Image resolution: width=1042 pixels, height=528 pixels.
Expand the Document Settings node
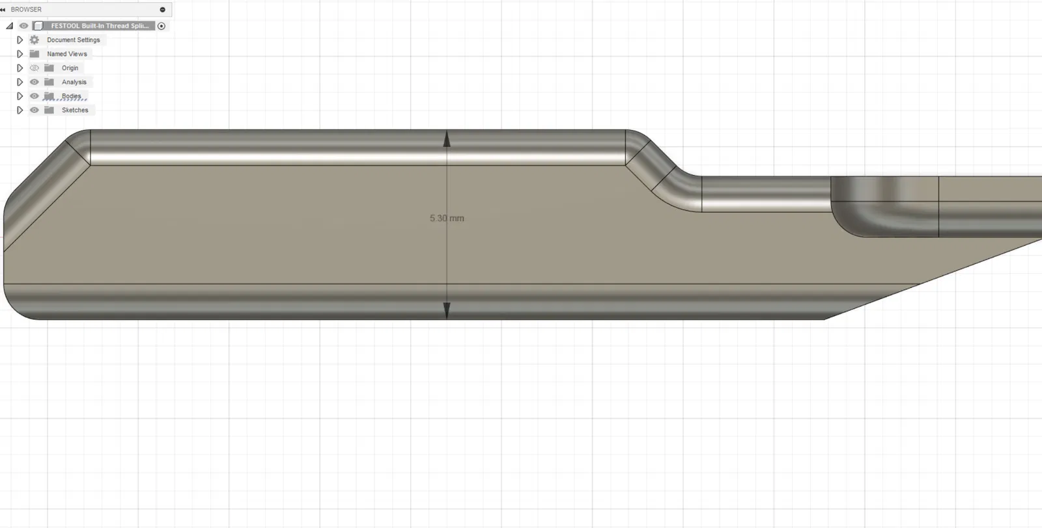click(x=20, y=40)
